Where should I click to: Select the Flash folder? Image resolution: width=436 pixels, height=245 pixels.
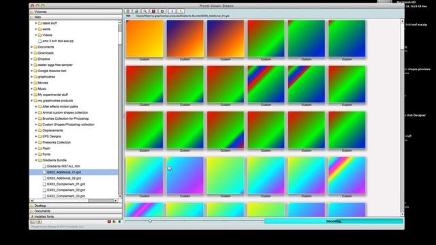click(46, 148)
